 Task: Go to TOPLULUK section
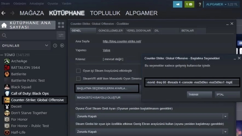click(x=105, y=13)
